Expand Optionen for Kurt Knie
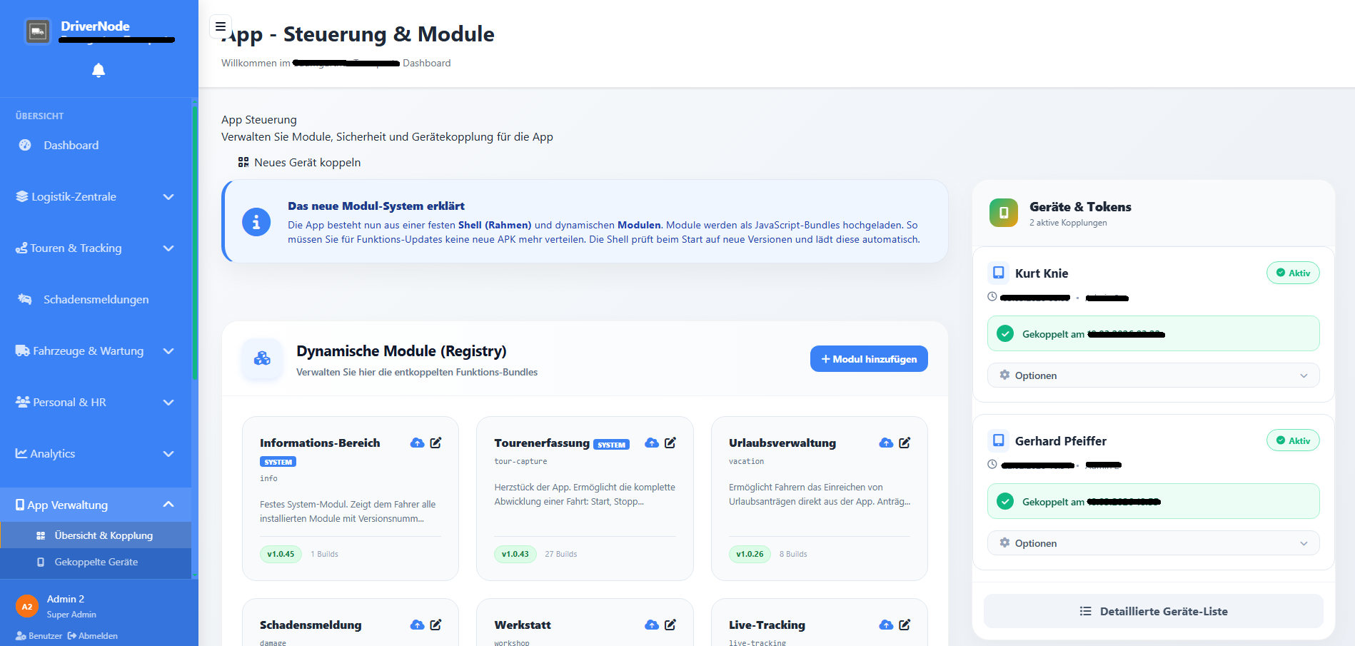 tap(1153, 375)
